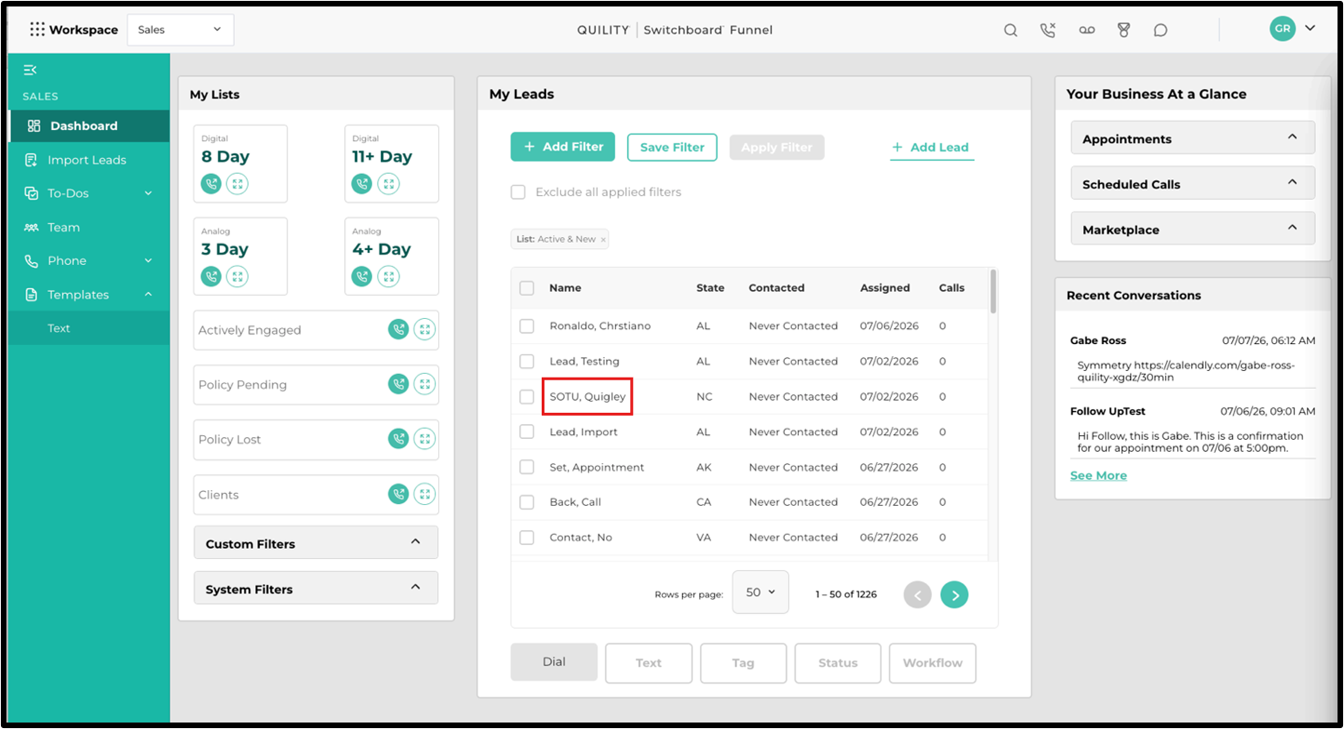Click the award medal icon in header
This screenshot has width=1344, height=729.
point(1123,30)
